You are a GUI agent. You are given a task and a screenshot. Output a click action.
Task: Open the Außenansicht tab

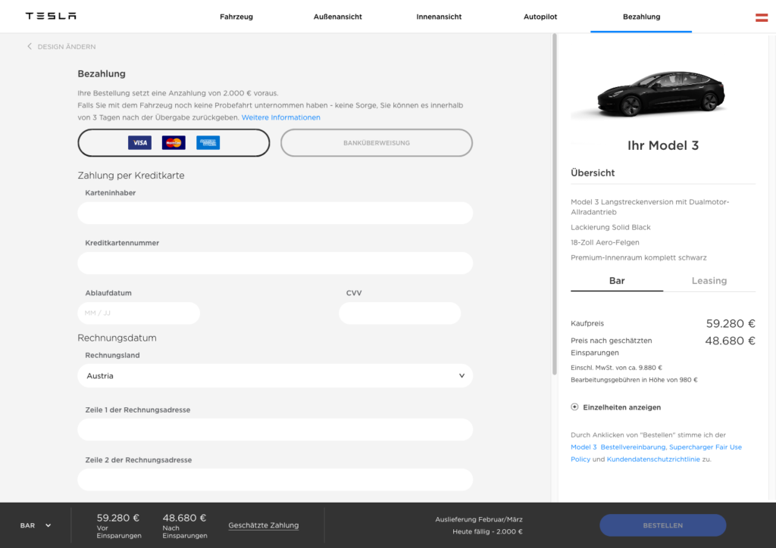tap(337, 17)
